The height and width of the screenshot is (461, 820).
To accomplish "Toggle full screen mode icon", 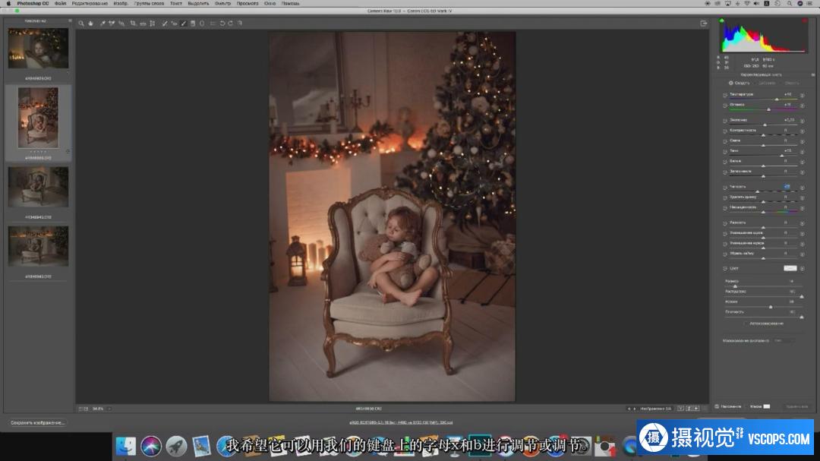I will [x=703, y=24].
